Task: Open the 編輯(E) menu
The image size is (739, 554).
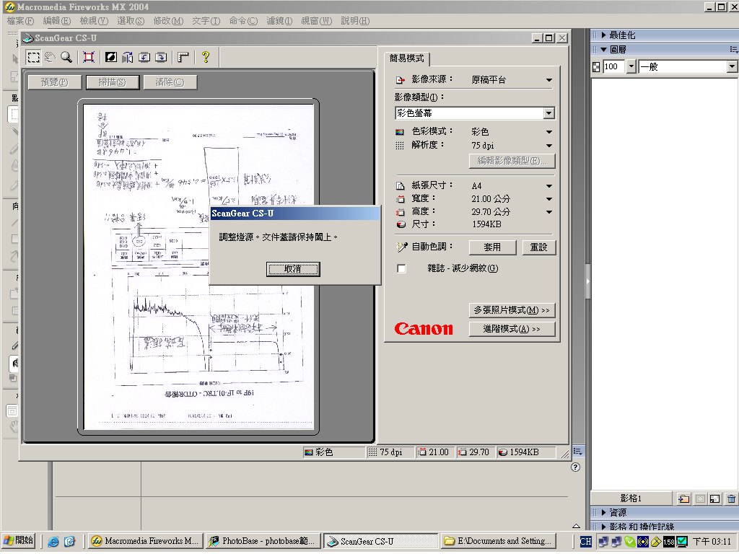Action: 56,21
